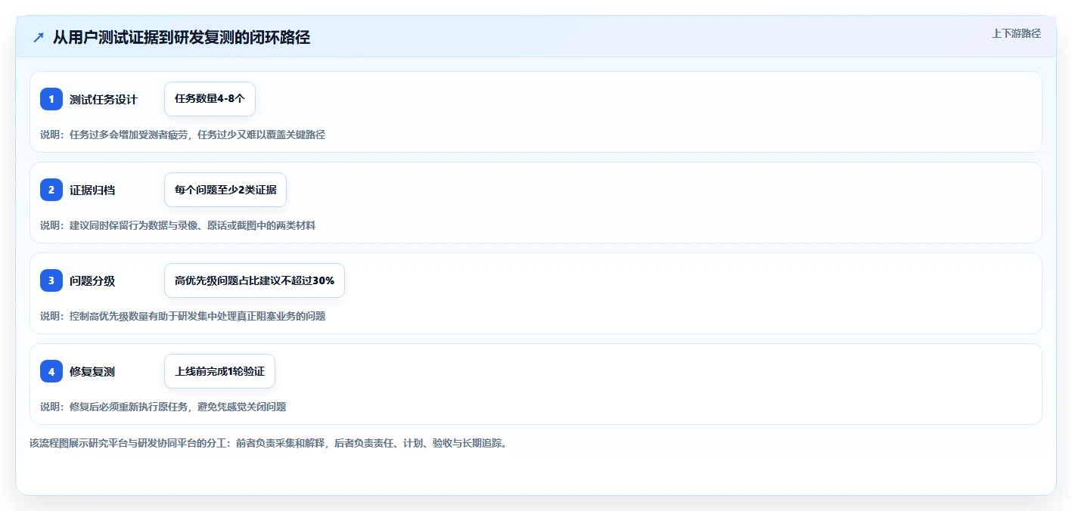Select the 证据归档 step title
1072x511 pixels.
92,190
